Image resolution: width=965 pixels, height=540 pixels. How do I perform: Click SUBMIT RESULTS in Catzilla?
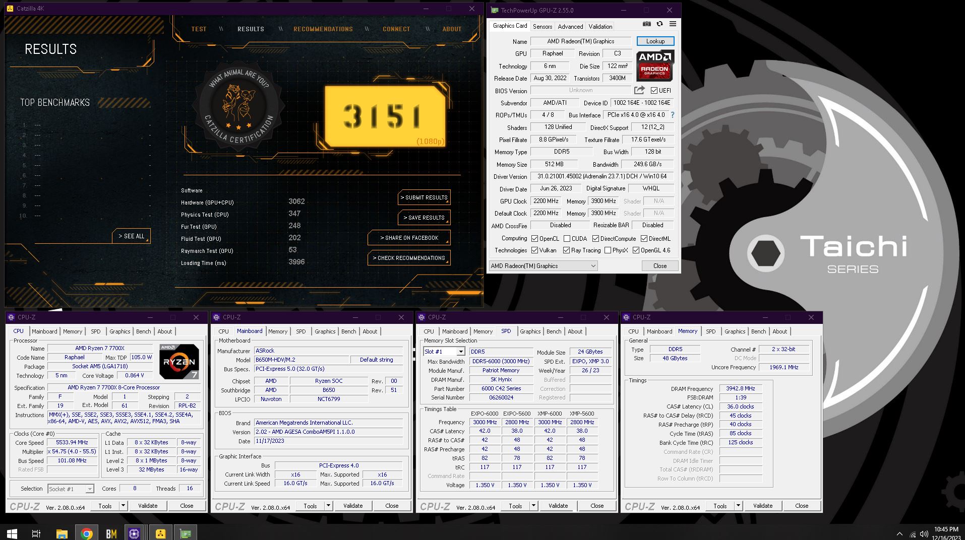(424, 197)
